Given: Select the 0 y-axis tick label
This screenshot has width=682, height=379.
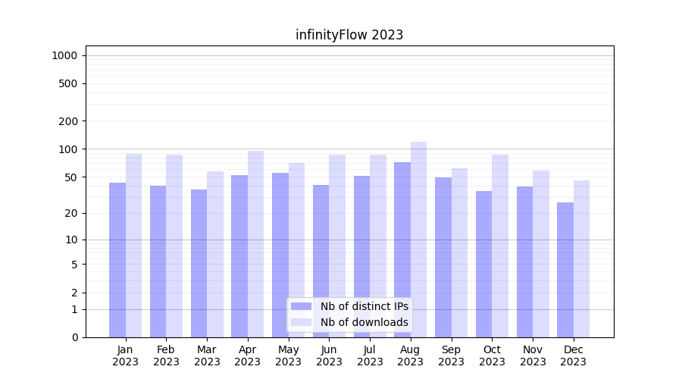Looking at the screenshot, I should pyautogui.click(x=74, y=337).
